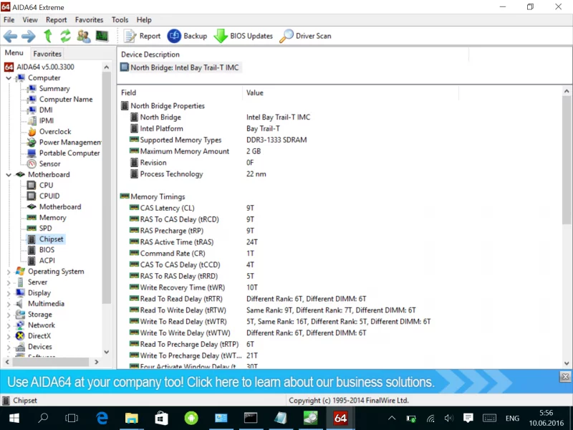Viewport: 573px width, 430px height.
Task: Click the Value column header
Action: click(350, 93)
